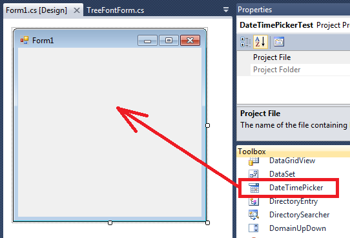
Task: Select DomainUpDown label in Toolbox
Action: tap(298, 228)
